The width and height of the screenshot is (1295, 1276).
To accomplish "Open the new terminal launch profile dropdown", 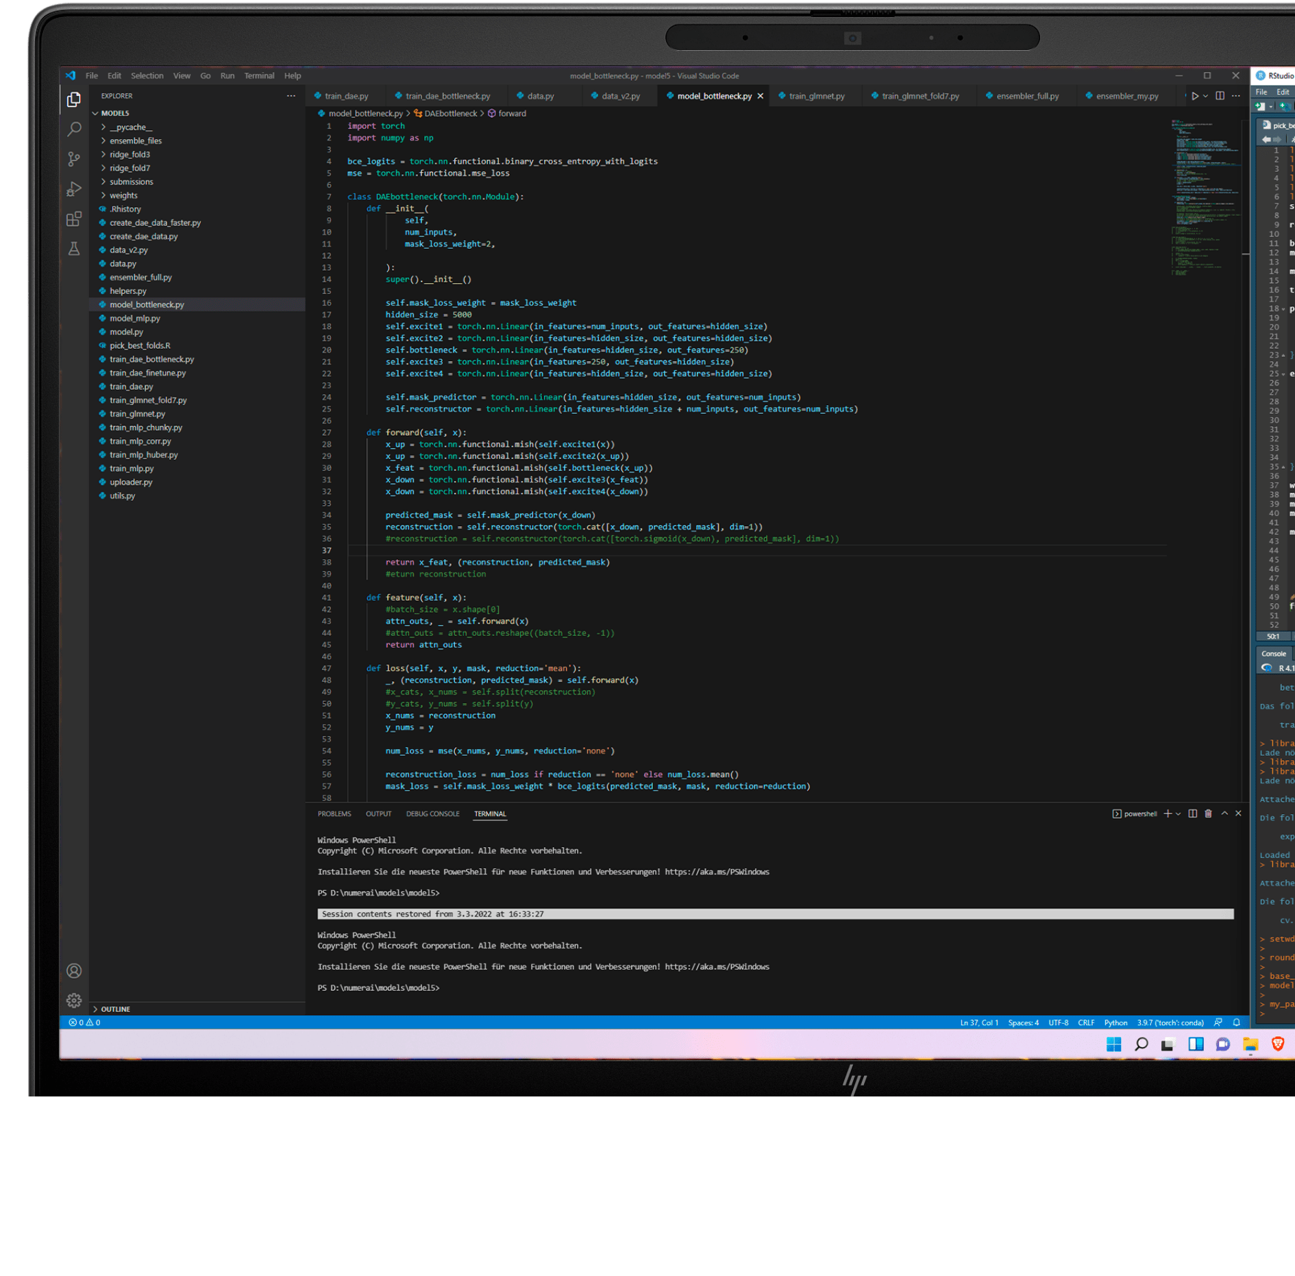I will tap(1178, 814).
